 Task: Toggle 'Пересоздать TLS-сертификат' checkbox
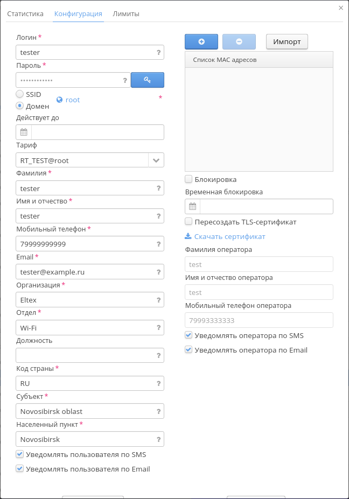189,222
